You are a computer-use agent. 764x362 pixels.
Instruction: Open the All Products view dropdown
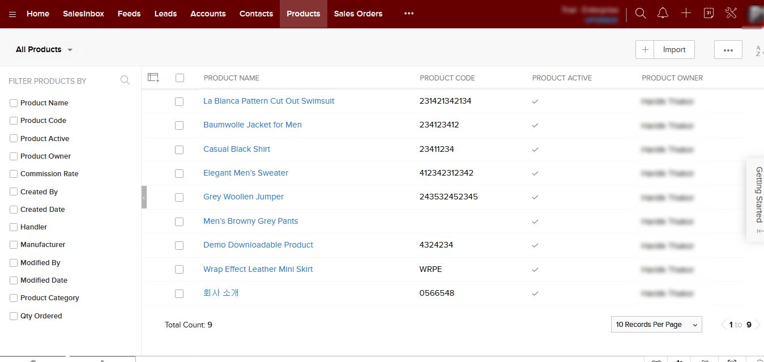(44, 49)
